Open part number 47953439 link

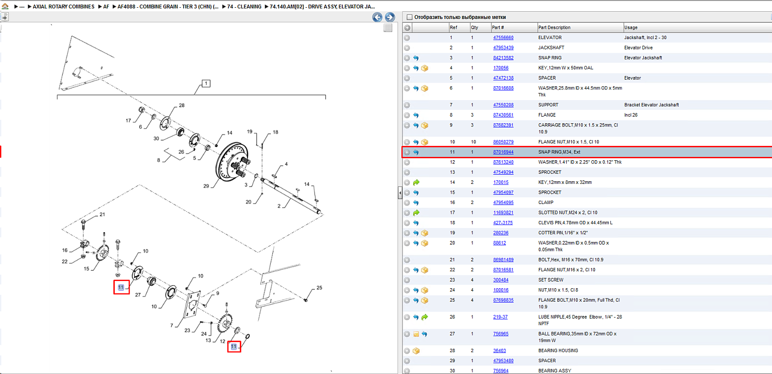tap(503, 48)
